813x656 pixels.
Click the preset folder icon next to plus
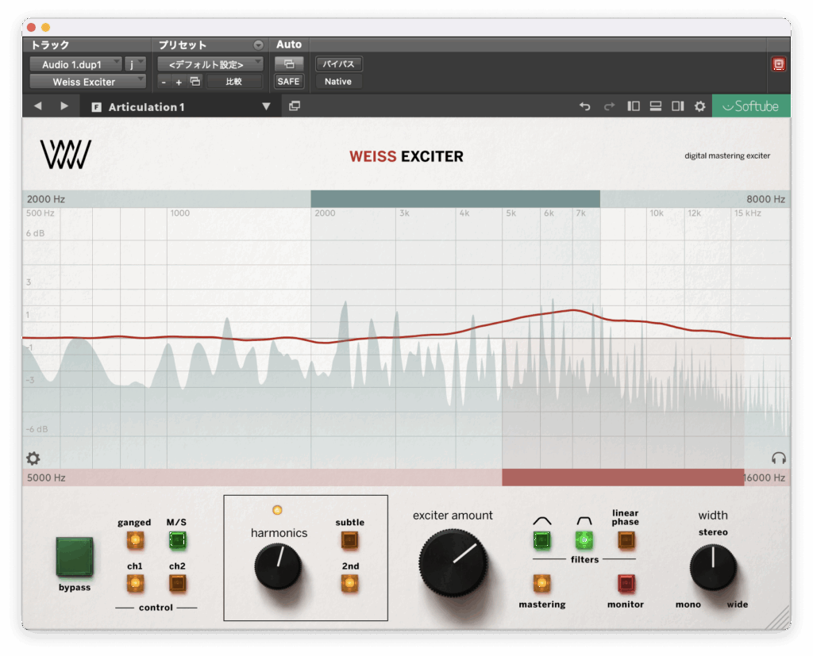click(x=195, y=82)
